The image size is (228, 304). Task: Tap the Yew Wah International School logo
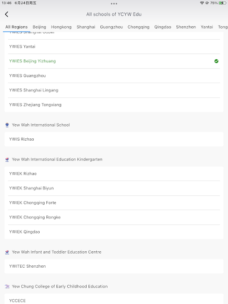(x=7, y=125)
